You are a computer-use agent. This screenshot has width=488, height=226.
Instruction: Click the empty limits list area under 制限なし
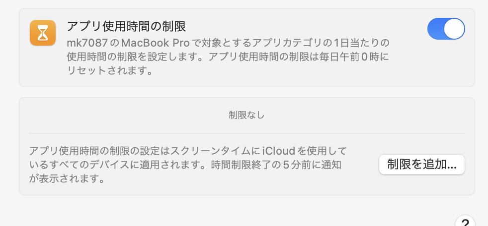tap(246, 115)
